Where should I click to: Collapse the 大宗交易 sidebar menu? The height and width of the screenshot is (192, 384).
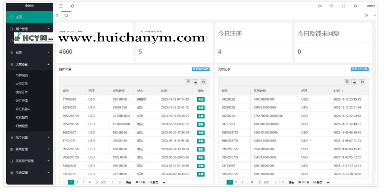29,64
